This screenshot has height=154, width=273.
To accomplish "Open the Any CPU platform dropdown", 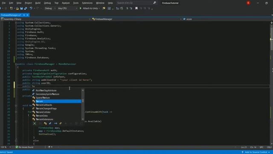I will (67, 8).
